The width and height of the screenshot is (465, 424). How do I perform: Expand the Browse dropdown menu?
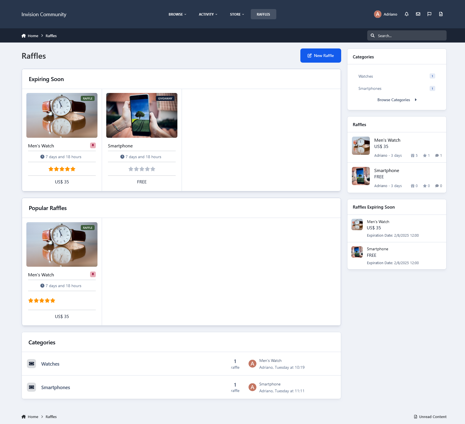(x=177, y=14)
